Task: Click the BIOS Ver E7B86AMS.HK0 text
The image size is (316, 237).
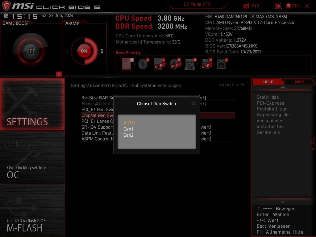Action: click(231, 46)
